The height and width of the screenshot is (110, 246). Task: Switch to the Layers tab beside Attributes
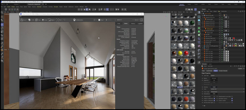(210, 64)
